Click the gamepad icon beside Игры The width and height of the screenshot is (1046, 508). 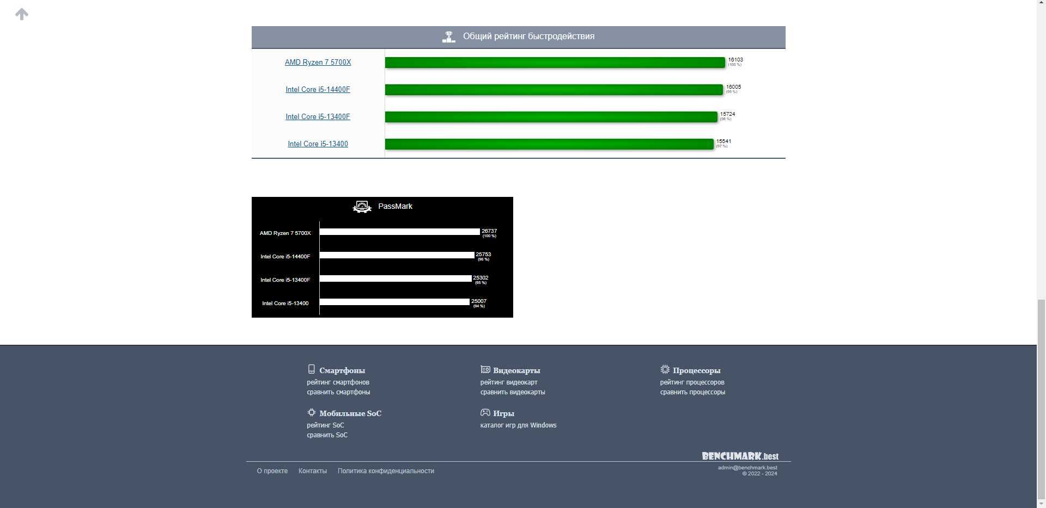point(485,412)
